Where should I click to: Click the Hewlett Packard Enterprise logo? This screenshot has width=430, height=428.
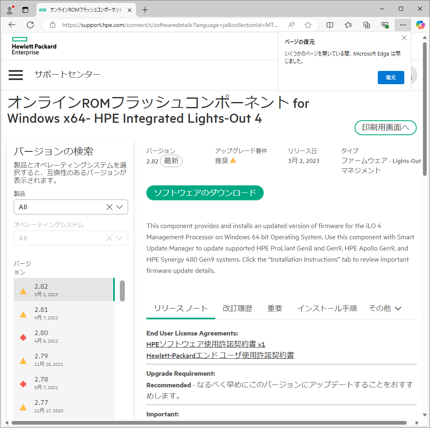click(x=34, y=46)
